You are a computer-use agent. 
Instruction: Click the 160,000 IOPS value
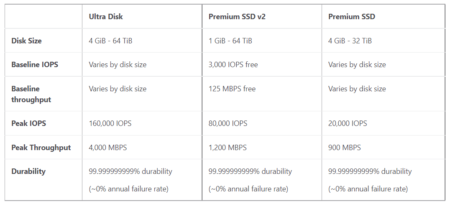(x=110, y=123)
